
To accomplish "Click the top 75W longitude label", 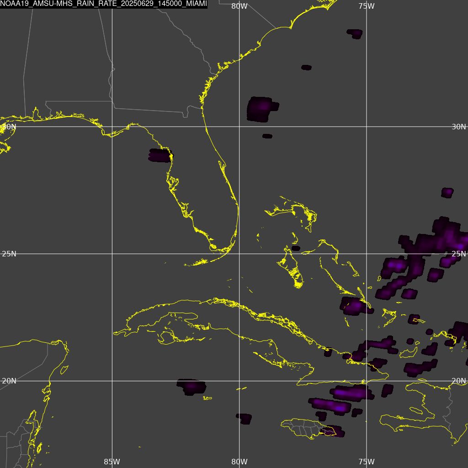I will tap(367, 6).
